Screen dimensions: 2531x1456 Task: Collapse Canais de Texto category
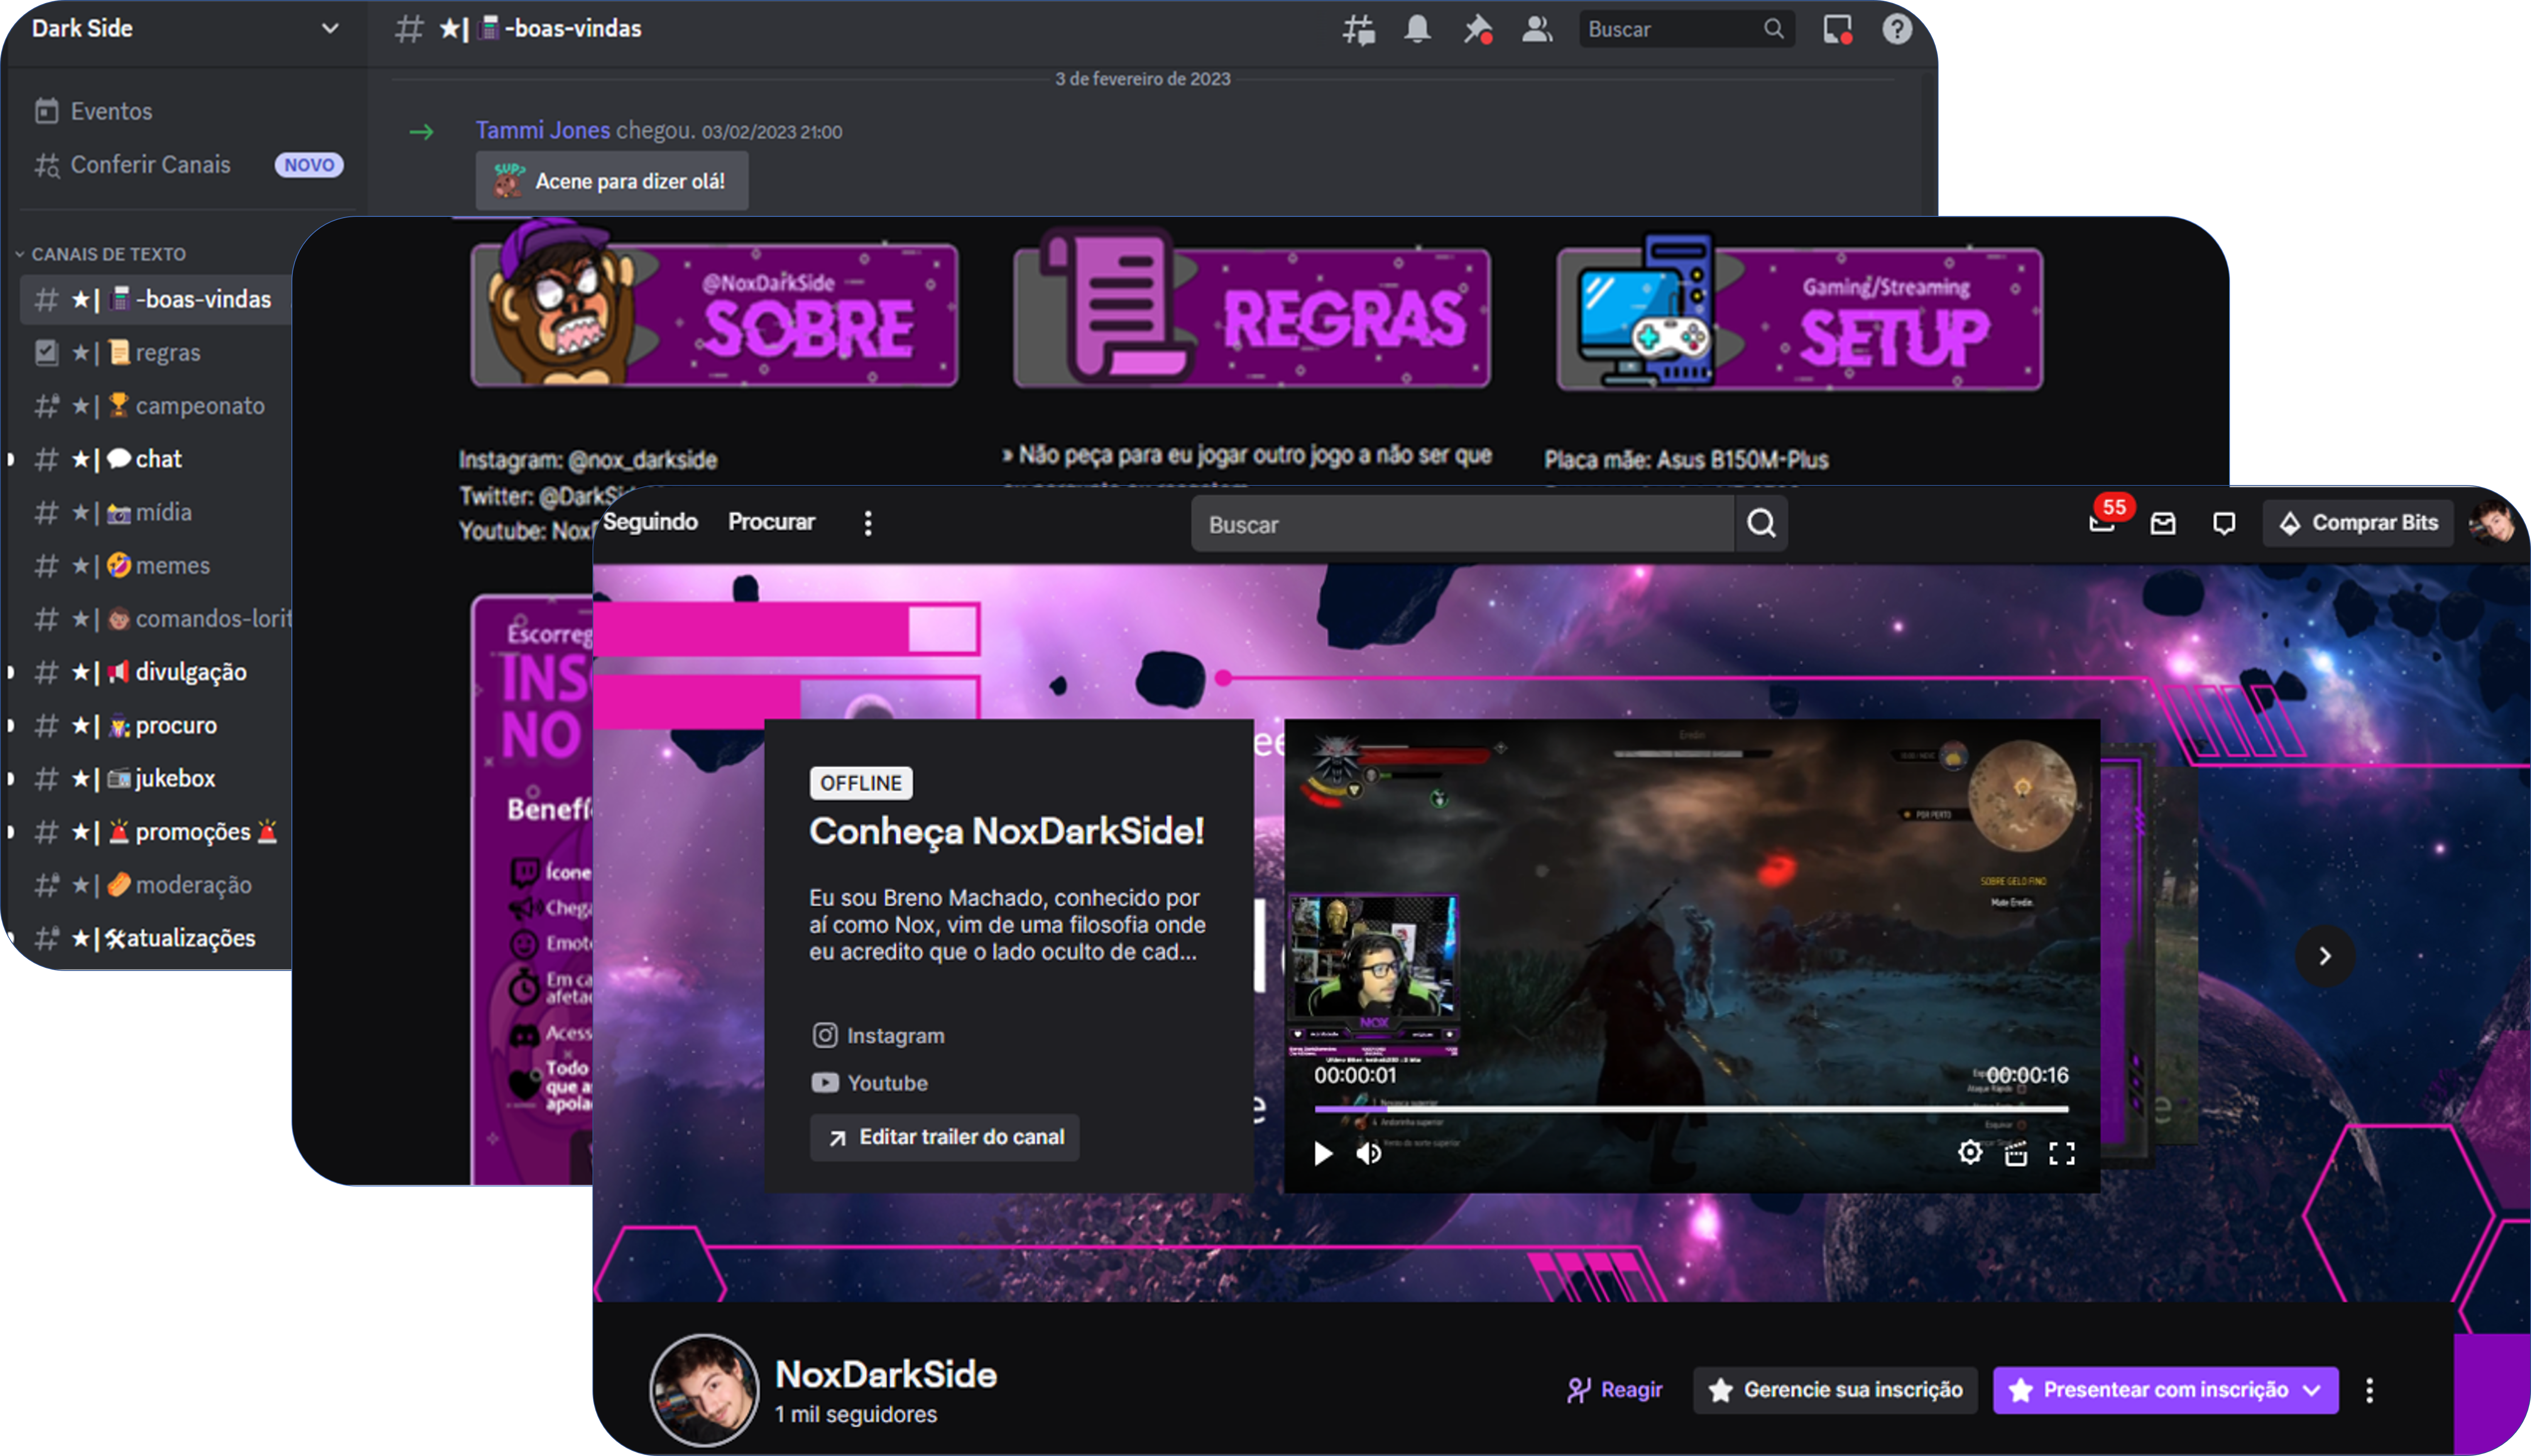(101, 254)
